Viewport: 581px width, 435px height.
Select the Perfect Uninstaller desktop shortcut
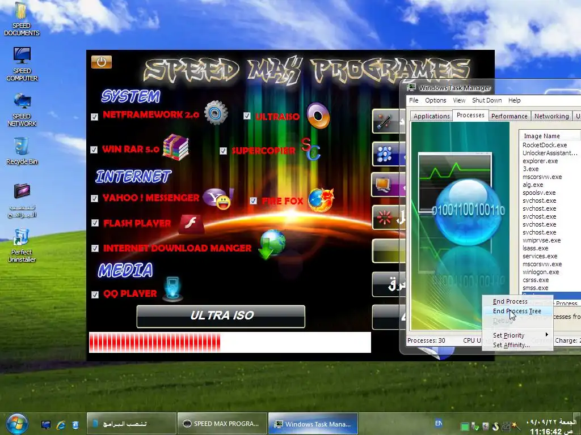[22, 246]
